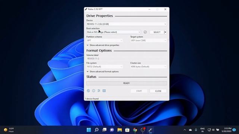The height and width of the screenshot is (134, 239).
Task: Click the READY status progress bar
Action: pos(127,83)
